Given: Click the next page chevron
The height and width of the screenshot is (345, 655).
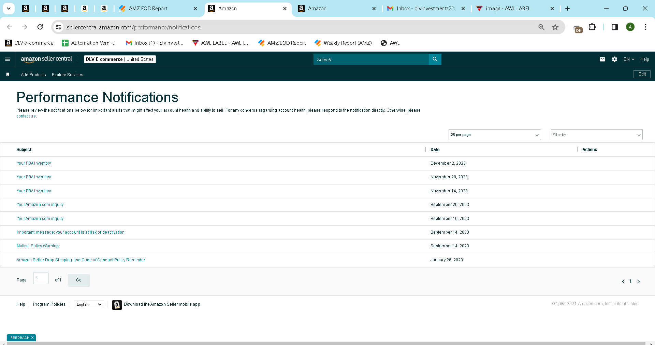Looking at the screenshot, I should (638, 281).
